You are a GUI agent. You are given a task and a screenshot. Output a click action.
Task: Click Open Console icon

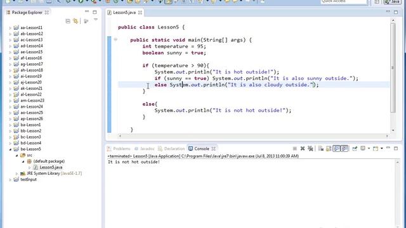[x=376, y=149]
